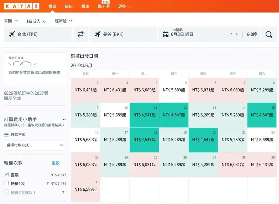Click the 6-8晚 trip length field
The width and height of the screenshot is (279, 204).
coord(252,34)
